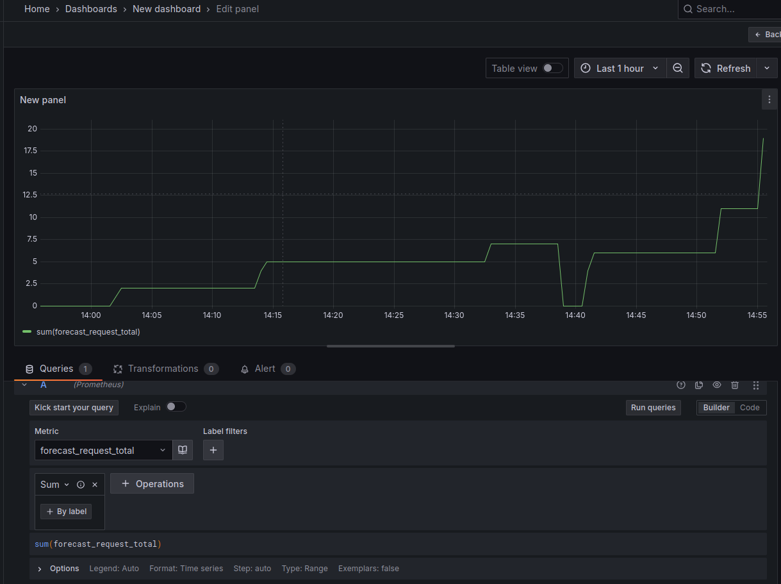Screen dimensions: 781x584
Task: Click the Back button
Action: [x=765, y=35]
